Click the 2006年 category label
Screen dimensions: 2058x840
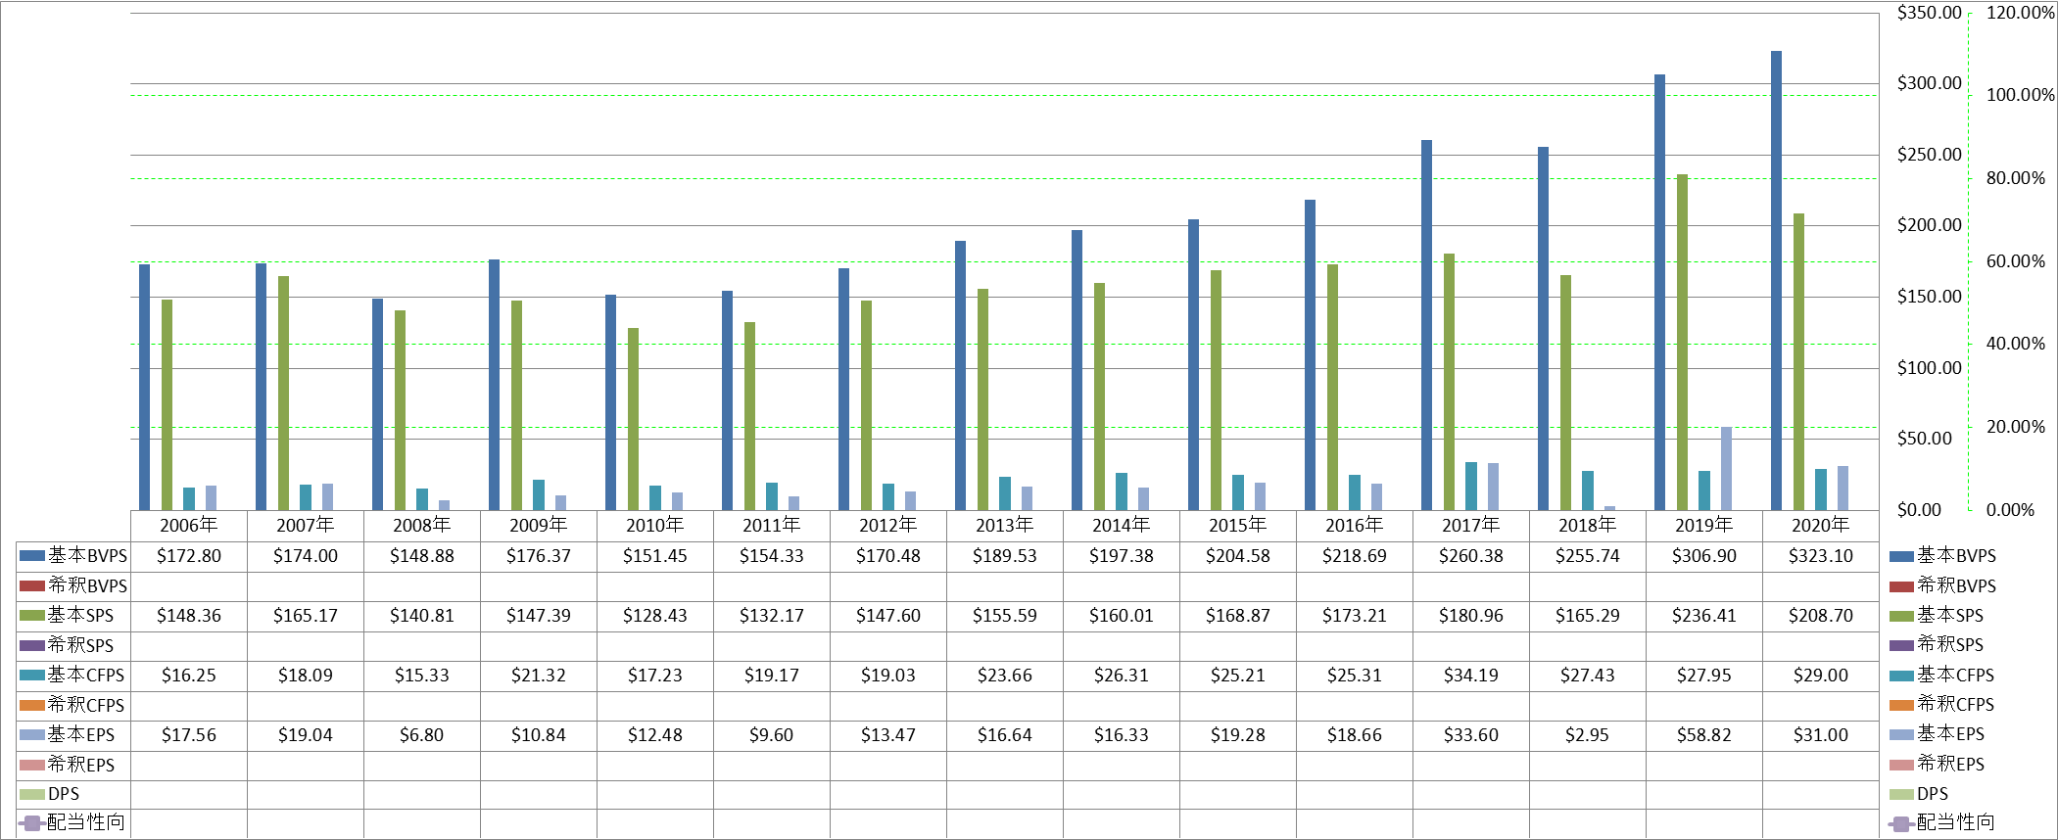click(188, 525)
